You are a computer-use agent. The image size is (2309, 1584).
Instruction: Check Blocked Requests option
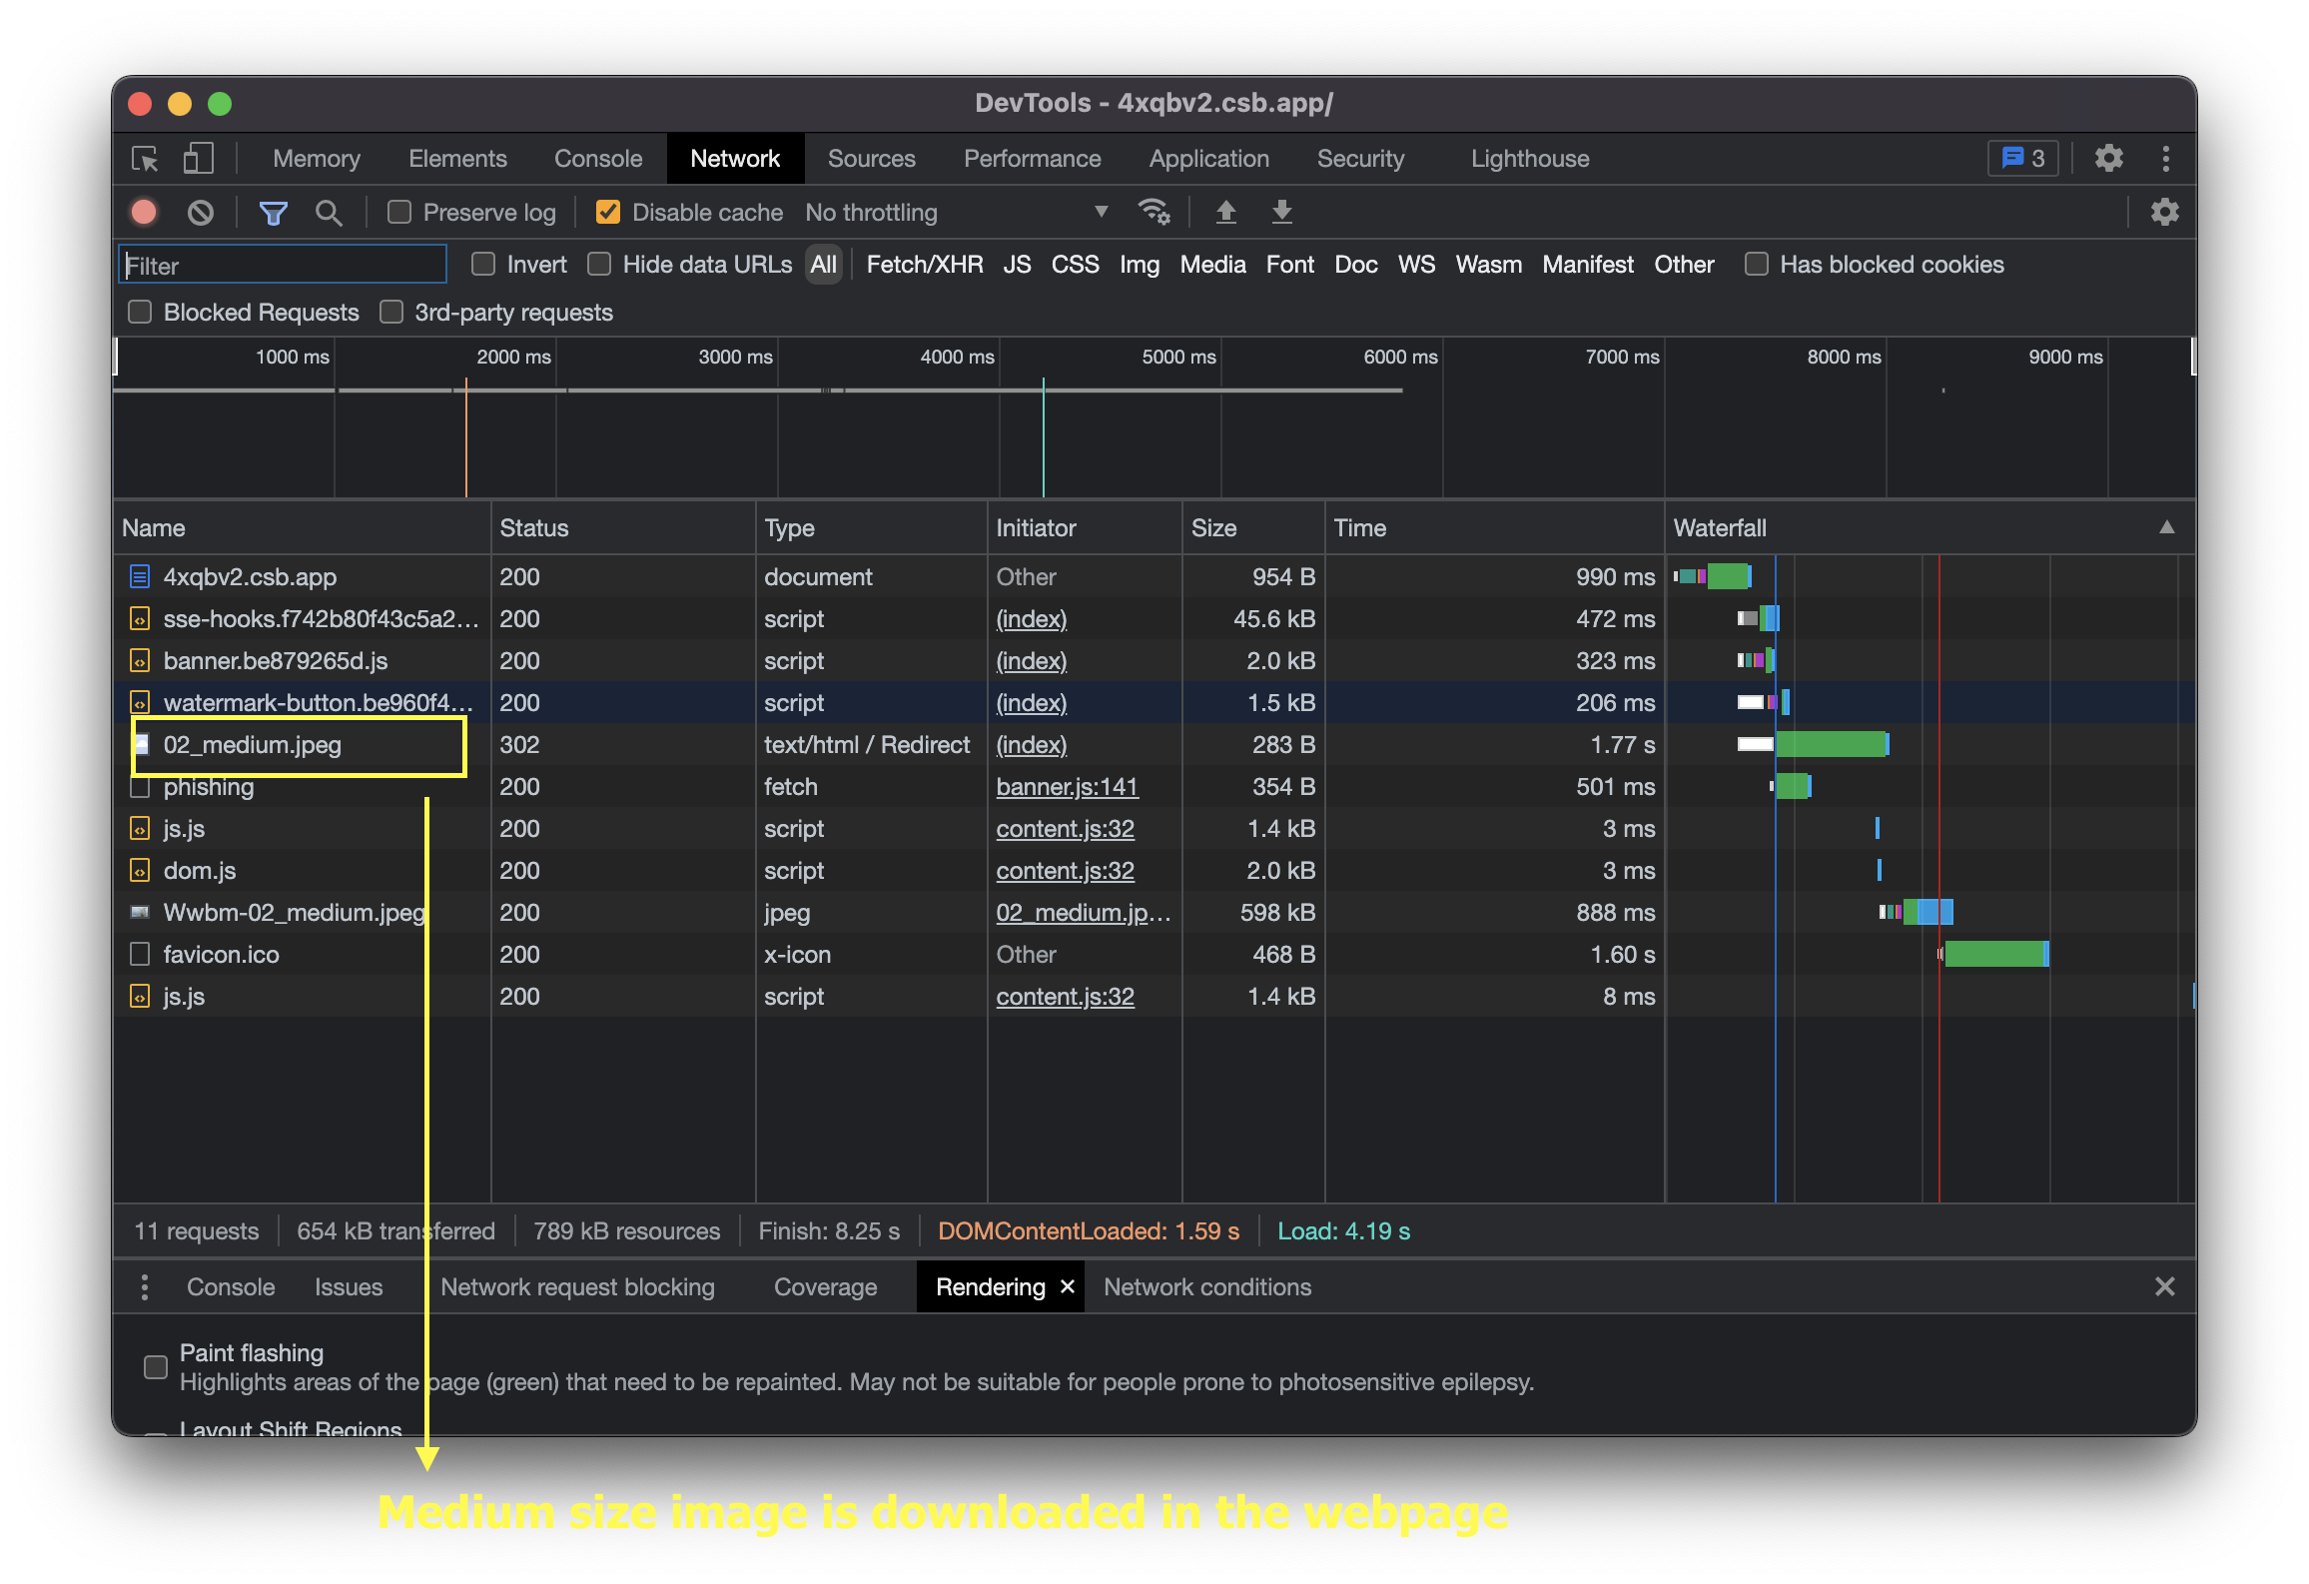click(140, 312)
